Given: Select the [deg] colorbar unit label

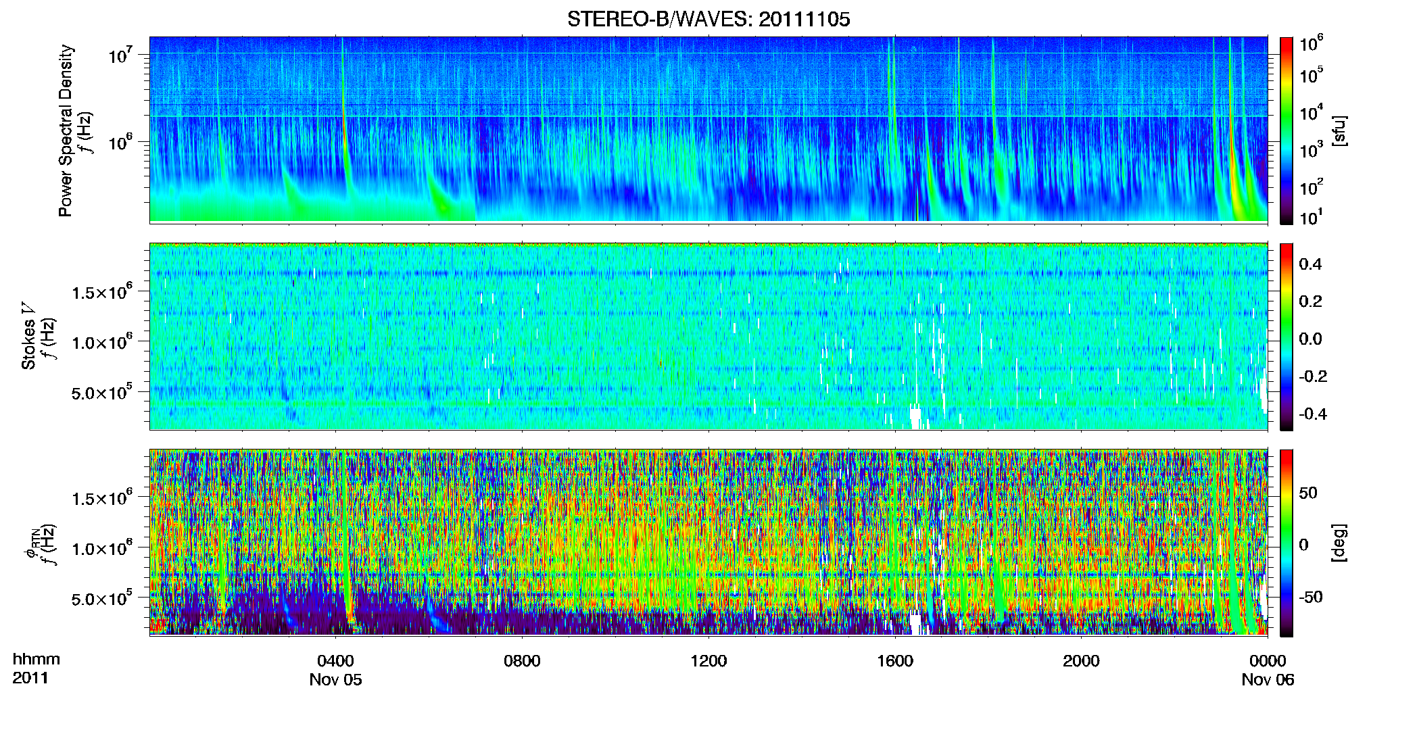Looking at the screenshot, I should coord(1339,543).
